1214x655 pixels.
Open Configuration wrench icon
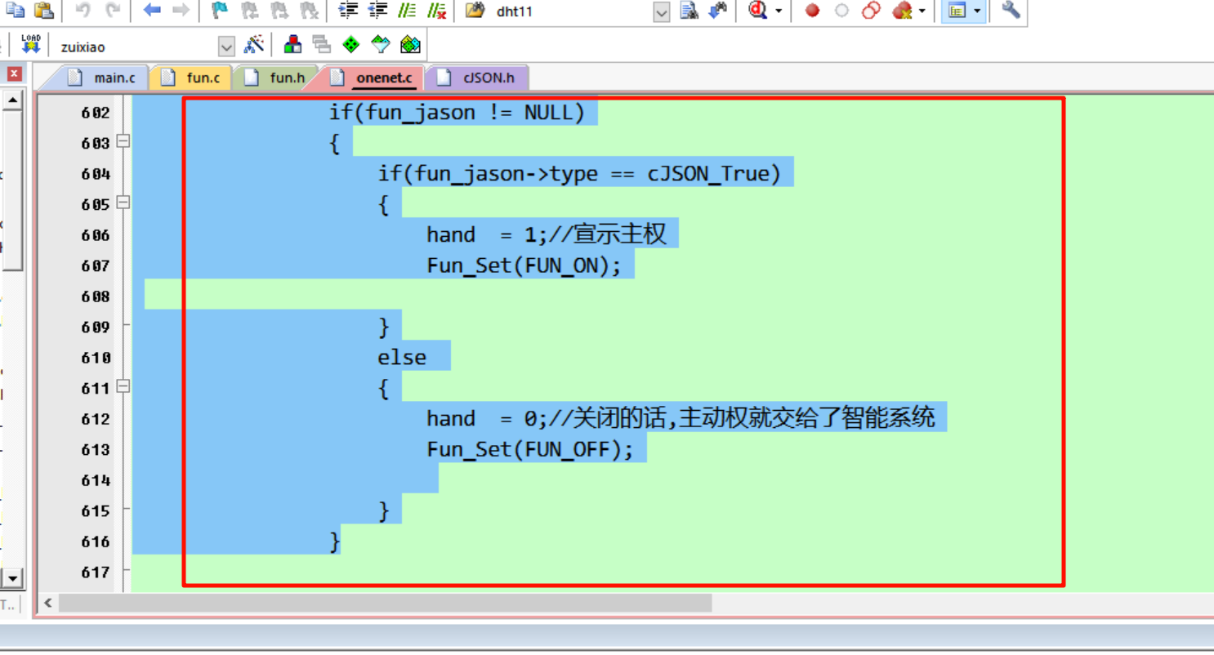pos(1011,11)
